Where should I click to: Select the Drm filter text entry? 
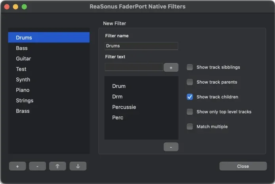coord(141,97)
